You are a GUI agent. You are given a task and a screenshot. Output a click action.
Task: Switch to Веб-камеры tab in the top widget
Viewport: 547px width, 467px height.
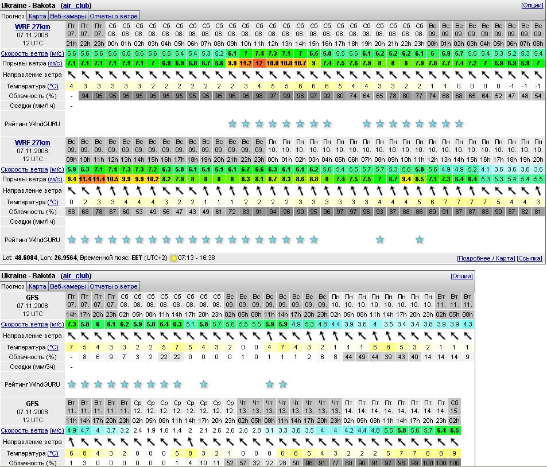(x=68, y=16)
